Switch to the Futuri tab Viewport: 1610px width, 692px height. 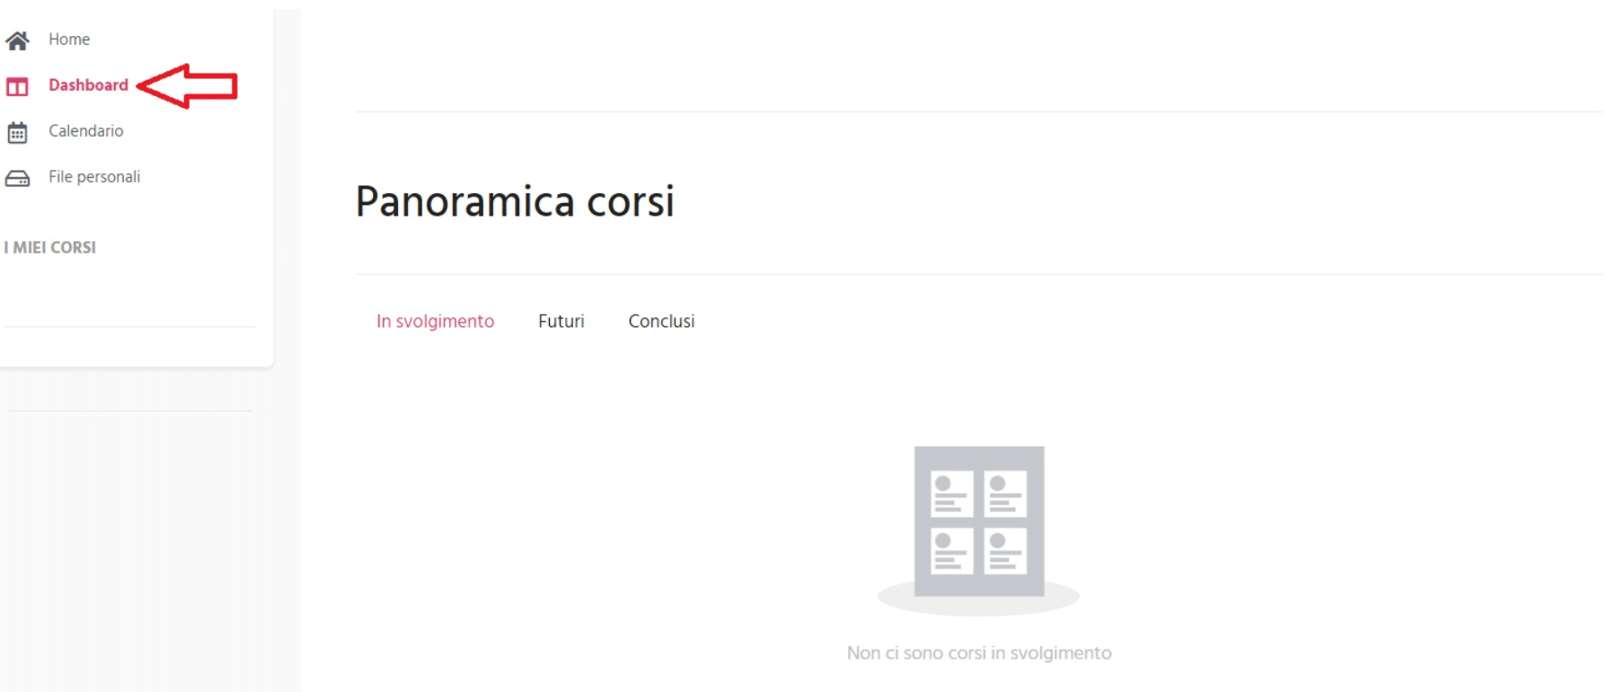[x=562, y=322]
